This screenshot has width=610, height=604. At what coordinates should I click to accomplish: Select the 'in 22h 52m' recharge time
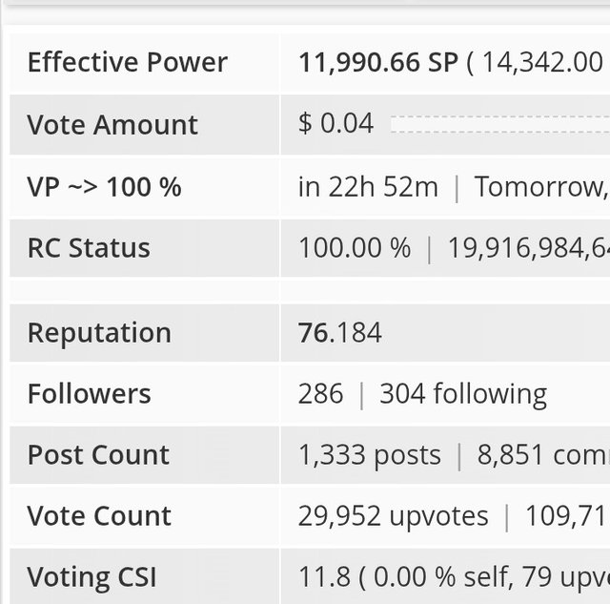[x=368, y=187]
